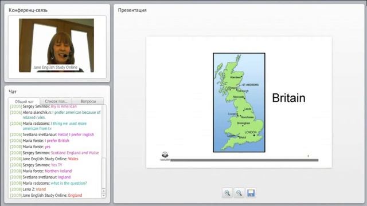367x206 pixels.
Task: Click the message 'Yes TY'
Action: [57, 165]
